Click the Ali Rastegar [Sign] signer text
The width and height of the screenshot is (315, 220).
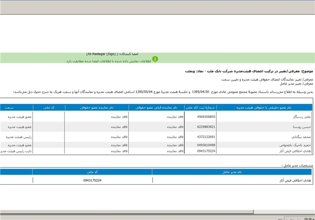pyautogui.click(x=102, y=54)
